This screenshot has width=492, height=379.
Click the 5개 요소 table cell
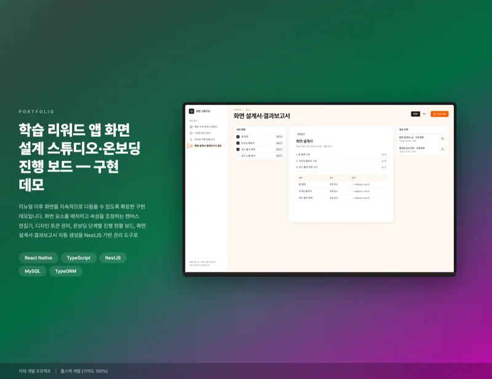click(x=333, y=184)
